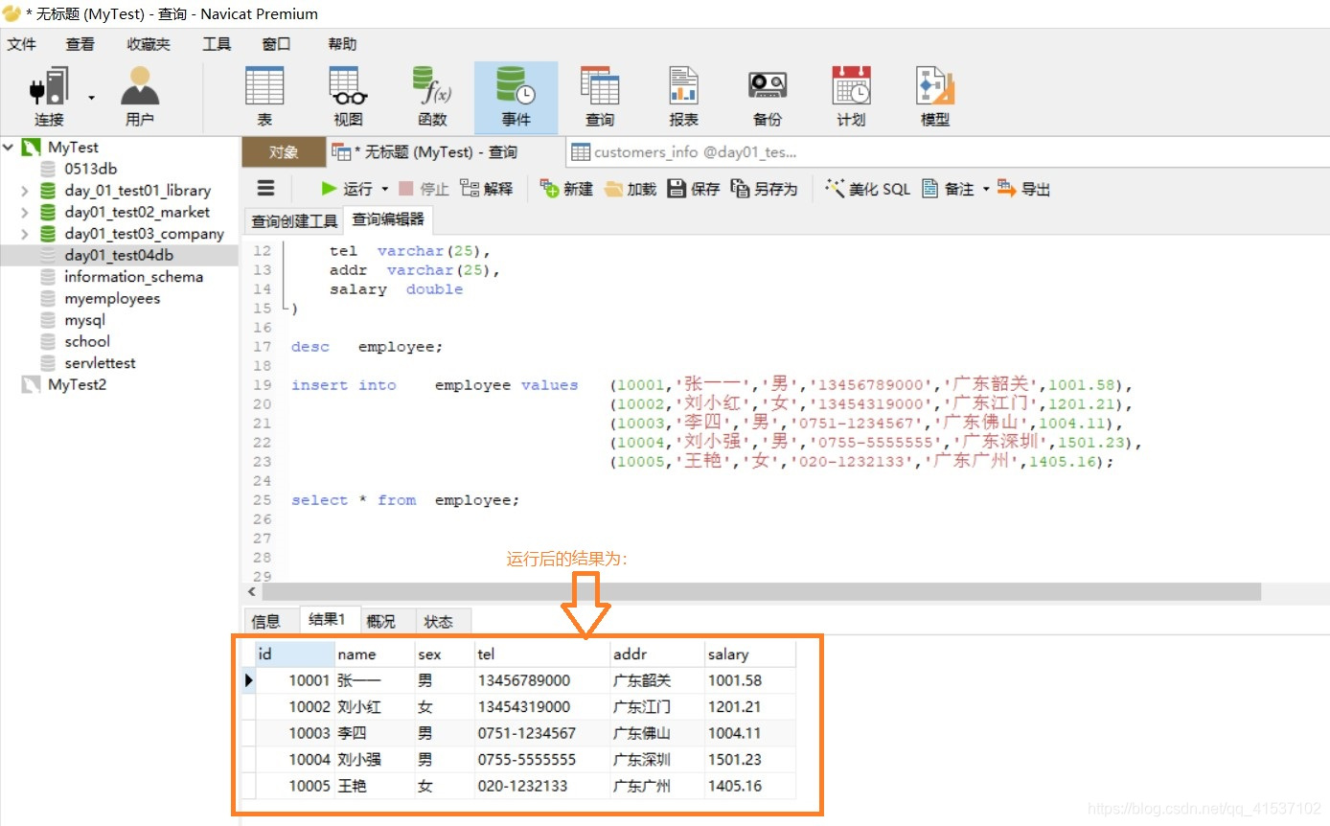Load a query file with 加载
Image resolution: width=1330 pixels, height=826 pixels.
(631, 189)
